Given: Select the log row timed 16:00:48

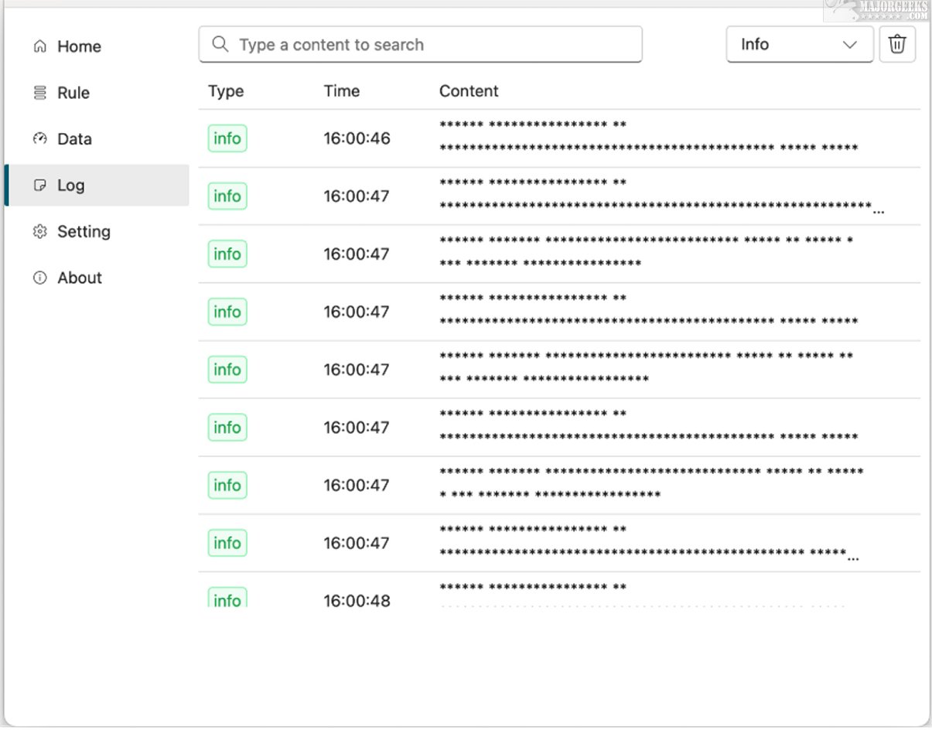Looking at the screenshot, I should click(357, 600).
